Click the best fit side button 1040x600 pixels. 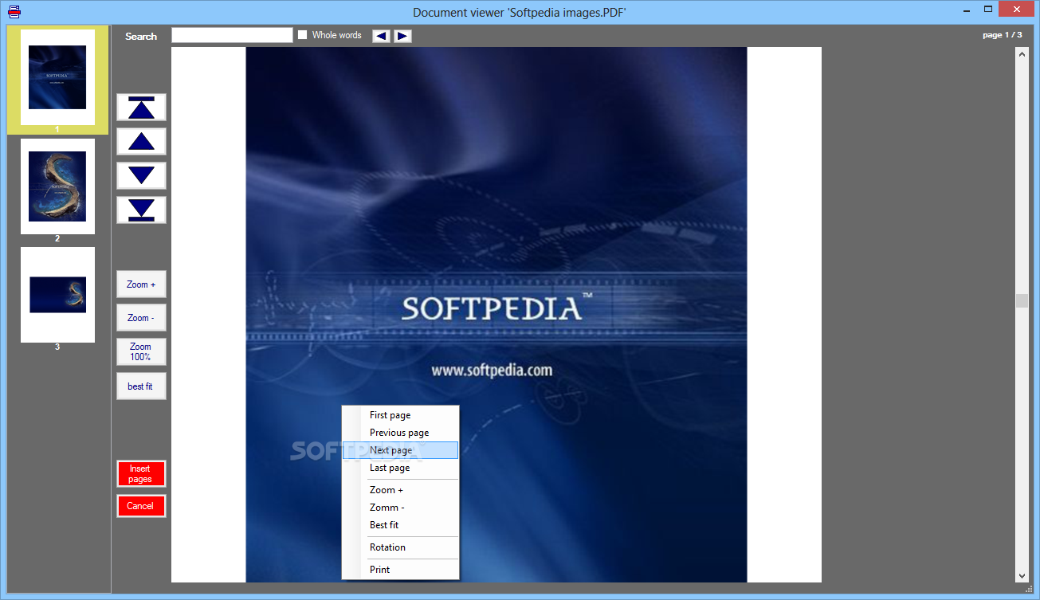click(x=141, y=386)
